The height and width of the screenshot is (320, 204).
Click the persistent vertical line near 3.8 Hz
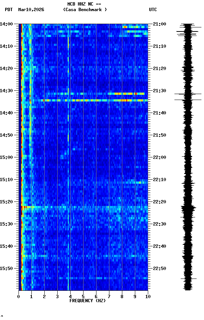68,157
